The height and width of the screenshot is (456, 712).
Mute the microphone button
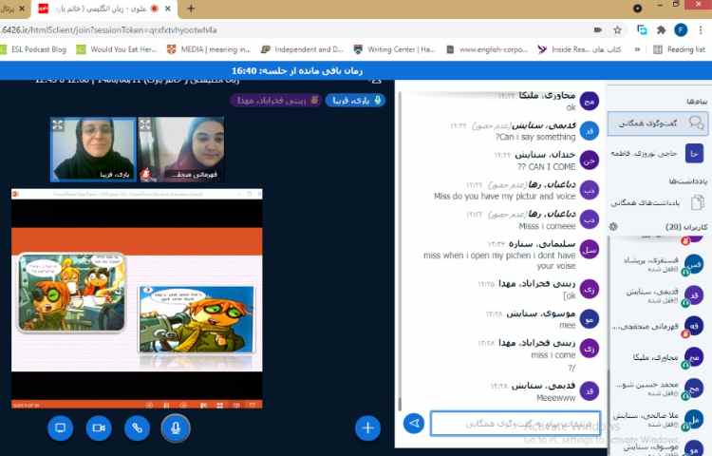pyautogui.click(x=176, y=427)
